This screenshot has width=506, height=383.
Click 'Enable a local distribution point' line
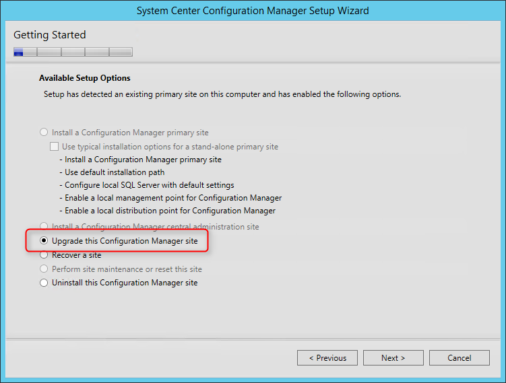(168, 211)
